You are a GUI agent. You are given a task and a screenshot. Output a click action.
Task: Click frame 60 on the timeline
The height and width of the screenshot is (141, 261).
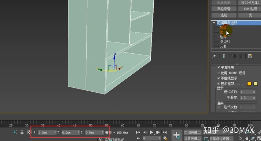(123, 125)
